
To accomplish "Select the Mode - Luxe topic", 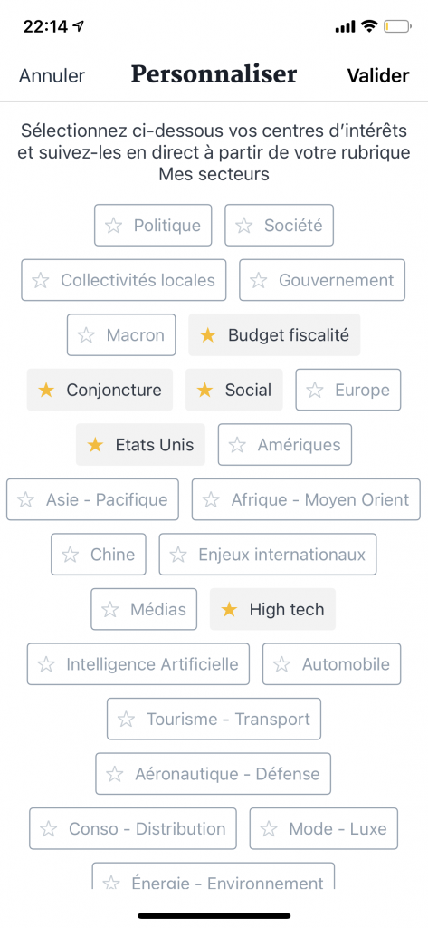I will pos(324,829).
